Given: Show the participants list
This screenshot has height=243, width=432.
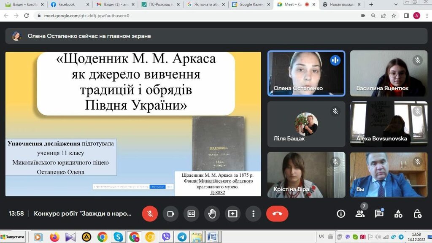Looking at the screenshot, I should (360, 213).
